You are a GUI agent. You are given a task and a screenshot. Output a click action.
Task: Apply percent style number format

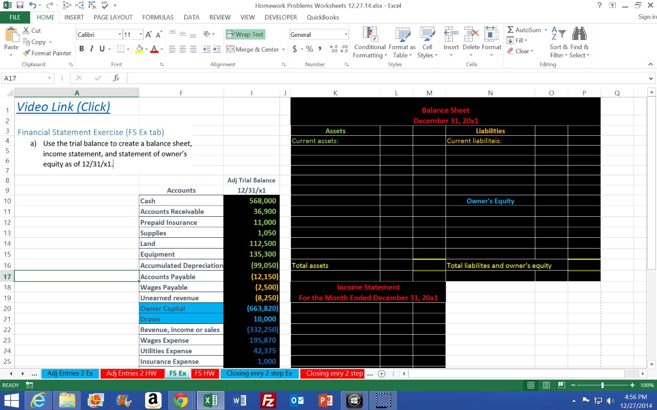[310, 49]
